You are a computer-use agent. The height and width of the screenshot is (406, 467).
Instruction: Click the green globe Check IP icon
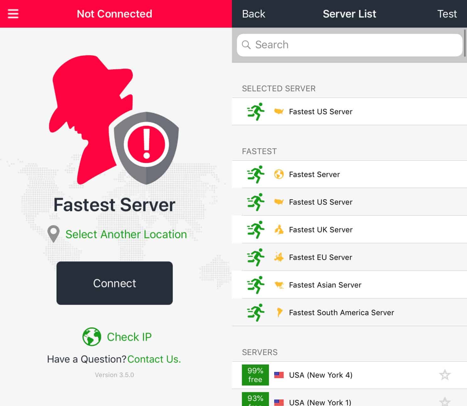tap(92, 337)
